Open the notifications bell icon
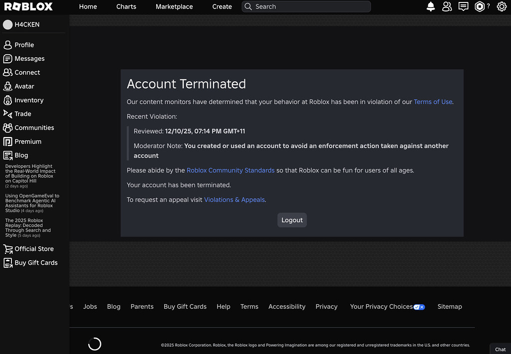Viewport: 511px width, 354px height. (x=430, y=6)
